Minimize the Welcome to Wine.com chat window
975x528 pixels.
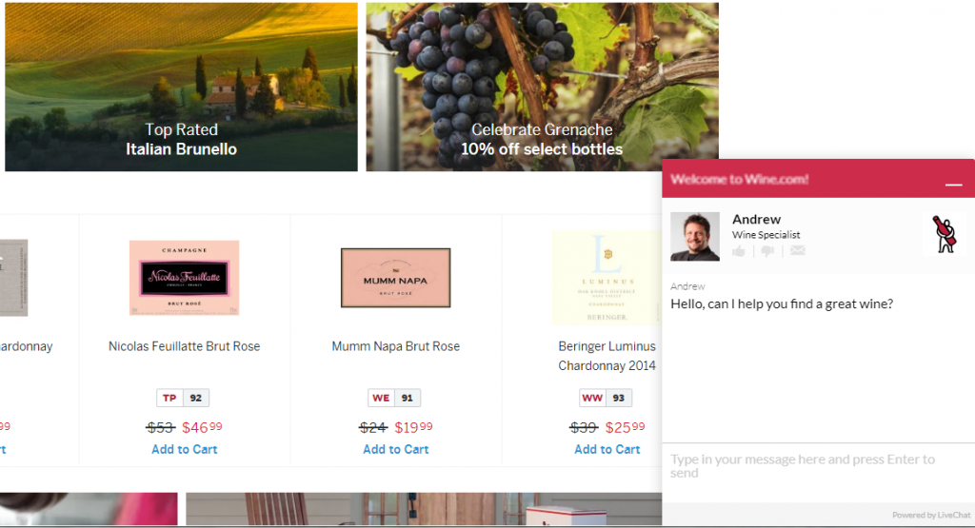[x=953, y=181]
